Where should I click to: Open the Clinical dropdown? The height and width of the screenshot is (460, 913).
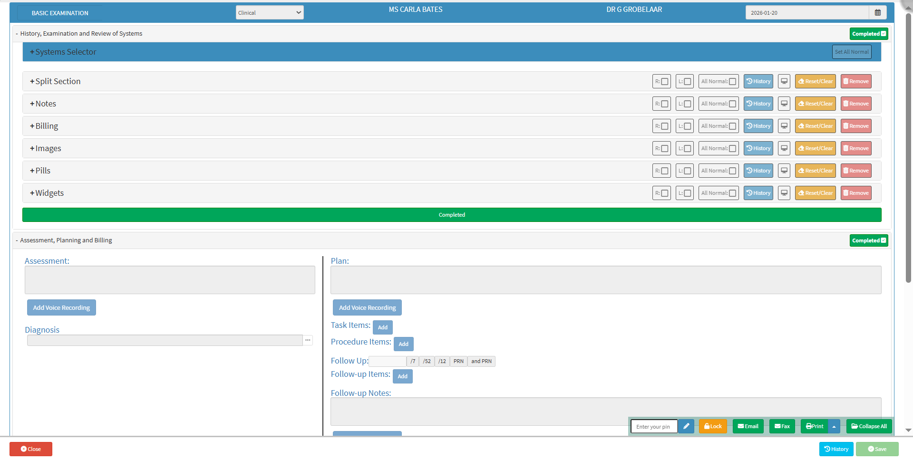(x=270, y=13)
